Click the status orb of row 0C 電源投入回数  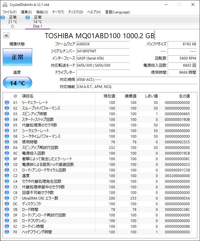(x=7, y=153)
